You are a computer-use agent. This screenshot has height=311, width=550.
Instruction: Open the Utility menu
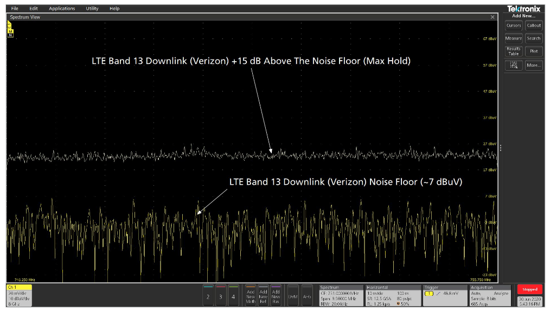[92, 9]
